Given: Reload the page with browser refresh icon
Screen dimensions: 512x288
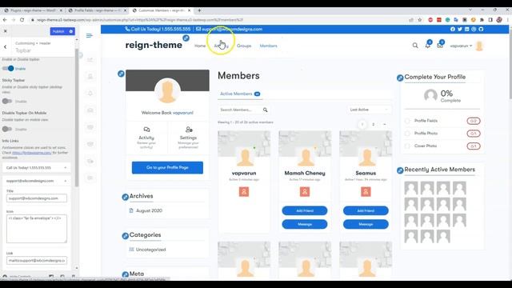Looking at the screenshot, I should pyautogui.click(x=22, y=20).
